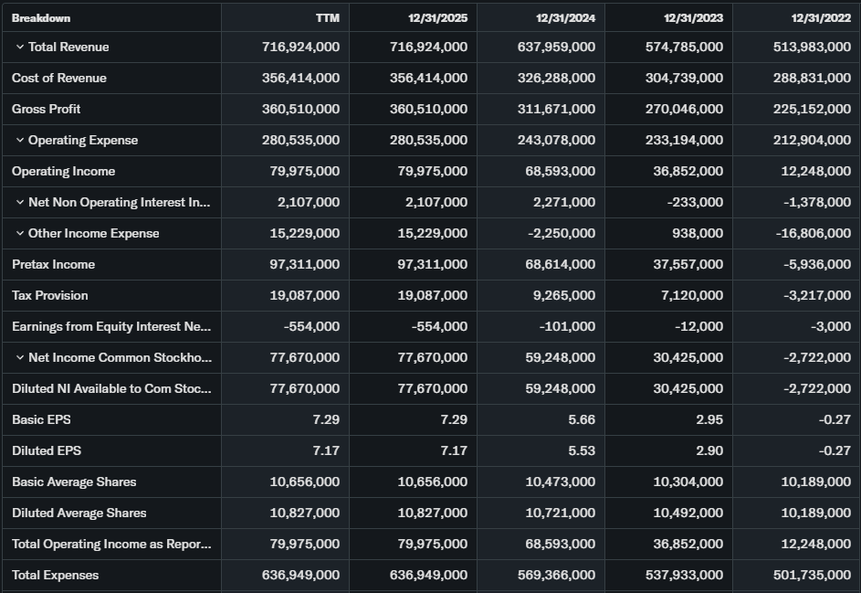Screen dimensions: 861x593
Task: Click the Breakdown column header
Action: coord(41,18)
